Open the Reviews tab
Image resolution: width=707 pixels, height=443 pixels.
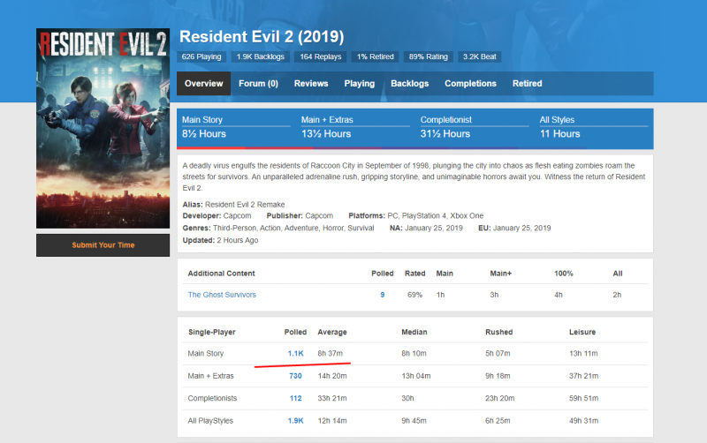(x=310, y=84)
